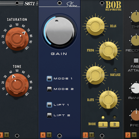Viewport: 139px width, 139px height.
Task: Click the 100 mark on the Saturation scale
Action: pos(27,48)
